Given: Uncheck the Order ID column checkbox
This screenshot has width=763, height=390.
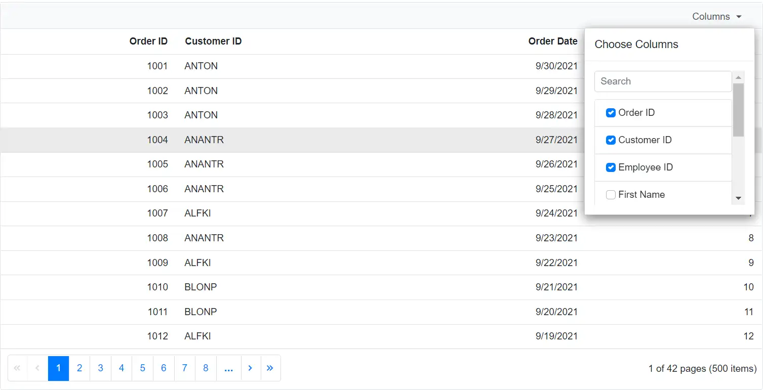Looking at the screenshot, I should click(x=611, y=113).
